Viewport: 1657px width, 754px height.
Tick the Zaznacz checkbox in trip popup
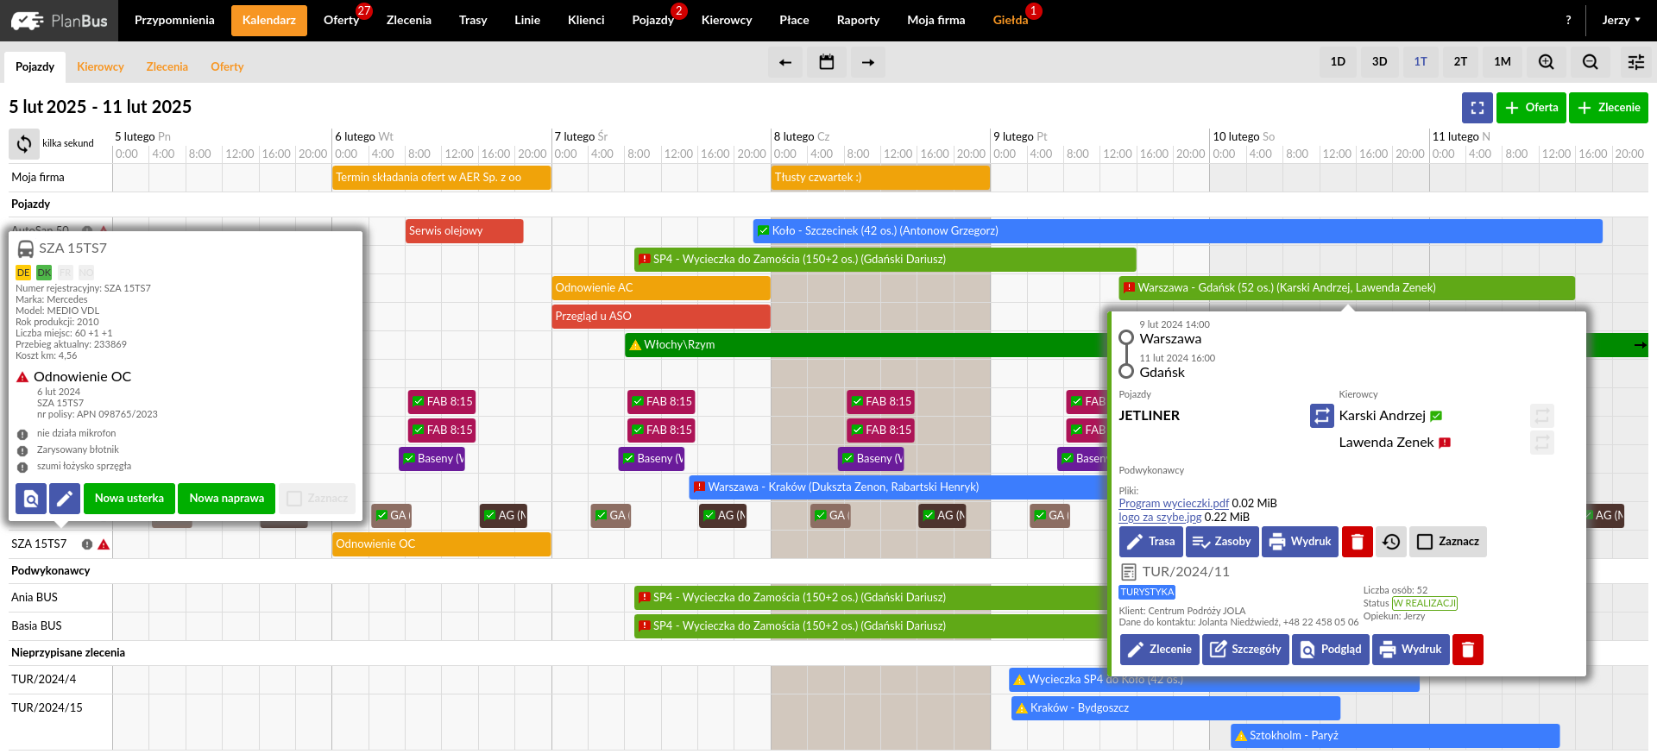click(1425, 542)
